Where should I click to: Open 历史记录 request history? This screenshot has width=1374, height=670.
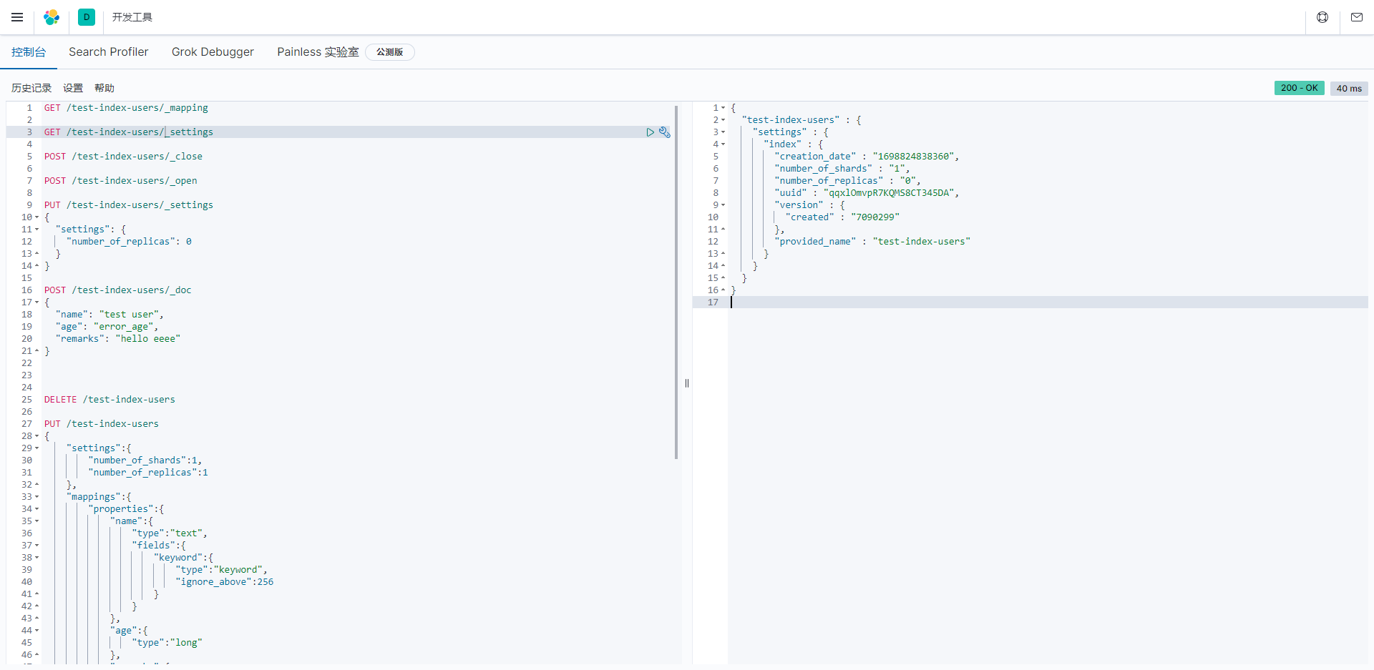(x=31, y=88)
